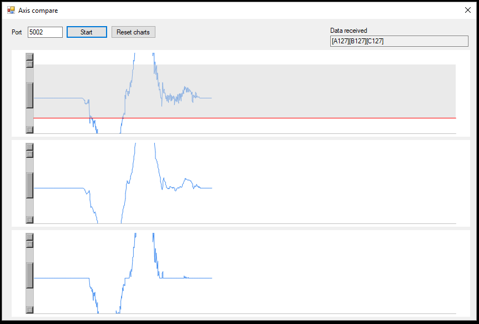Click the red threshold line in the top chart
Viewport: 479px width, 324px height.
(244, 118)
